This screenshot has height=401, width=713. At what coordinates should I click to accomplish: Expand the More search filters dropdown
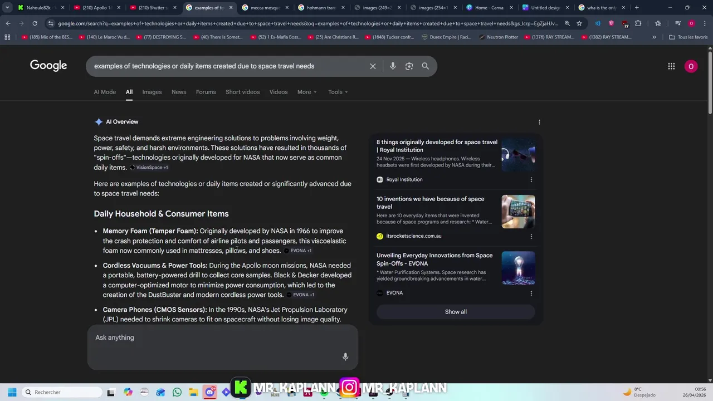[x=307, y=92]
